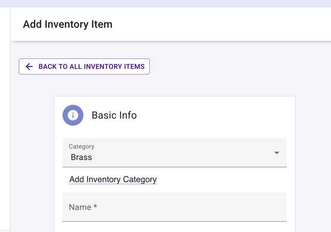Click the Basic Info section heading

tap(114, 115)
